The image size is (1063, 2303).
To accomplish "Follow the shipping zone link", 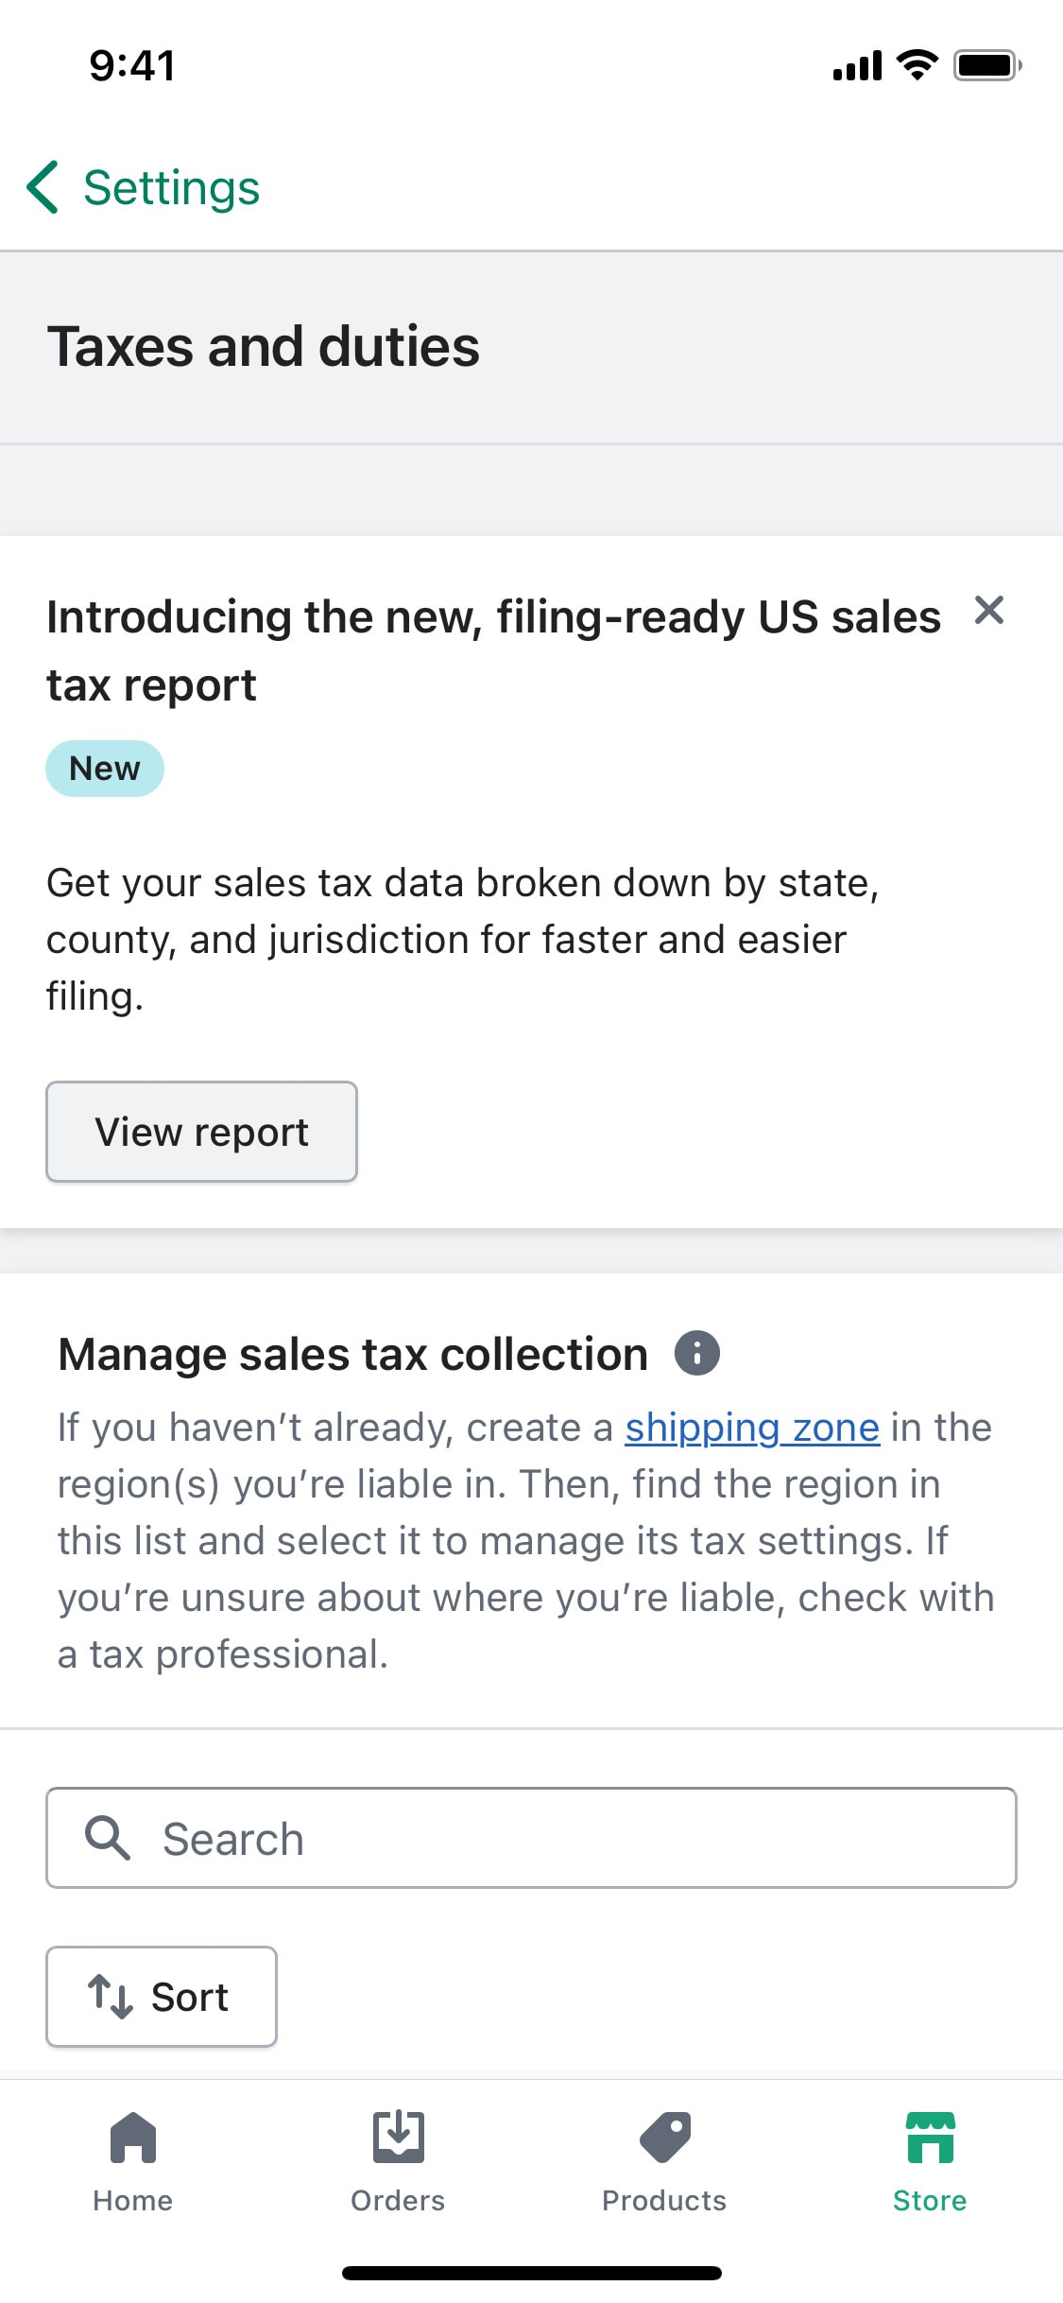I will coord(752,1428).
